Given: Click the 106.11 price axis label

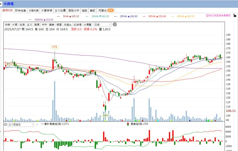Looking at the screenshot, I should tap(231, 111).
